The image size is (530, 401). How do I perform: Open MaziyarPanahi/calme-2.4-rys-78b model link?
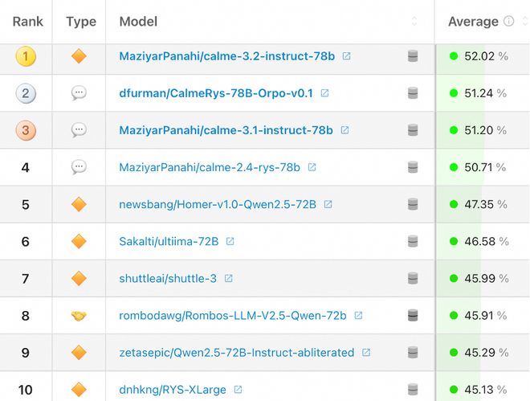(x=209, y=167)
